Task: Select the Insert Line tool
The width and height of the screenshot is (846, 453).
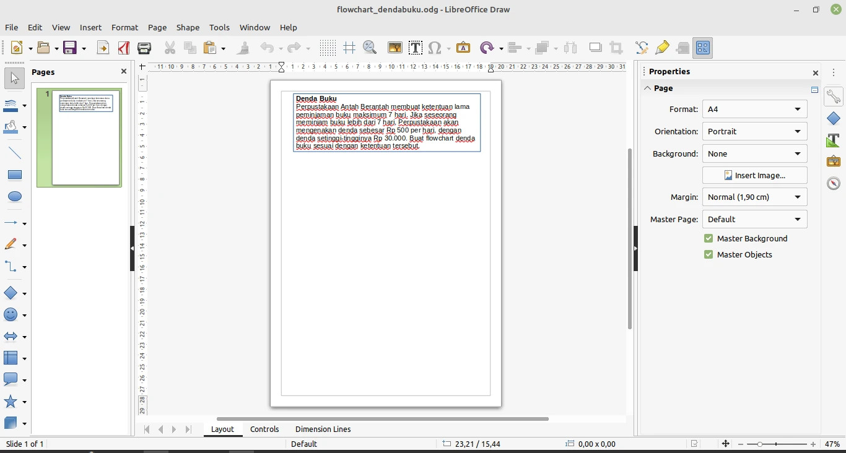Action: (x=15, y=153)
